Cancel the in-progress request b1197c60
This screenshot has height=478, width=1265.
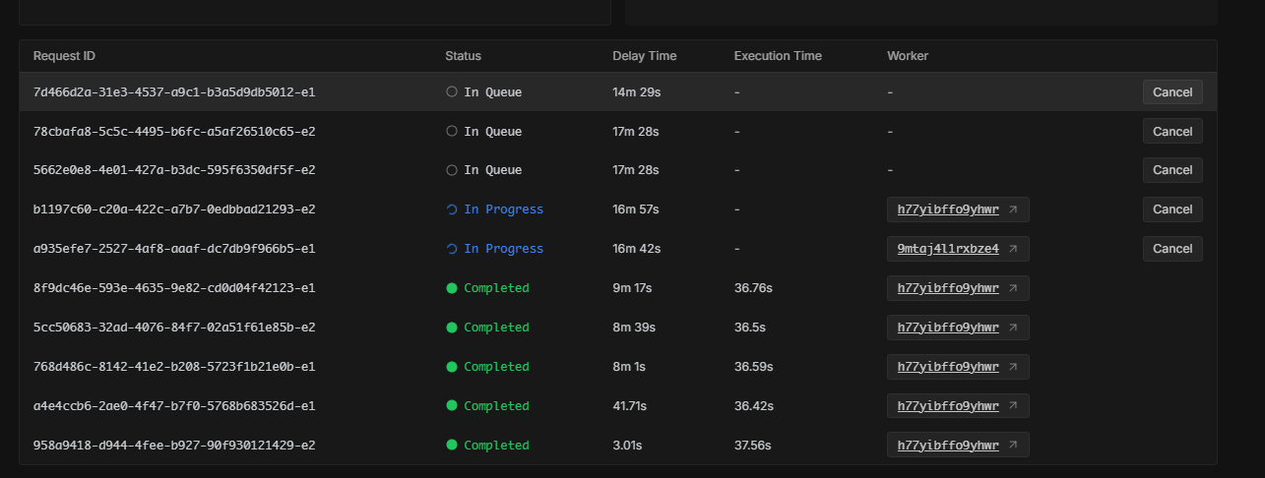(x=1172, y=209)
